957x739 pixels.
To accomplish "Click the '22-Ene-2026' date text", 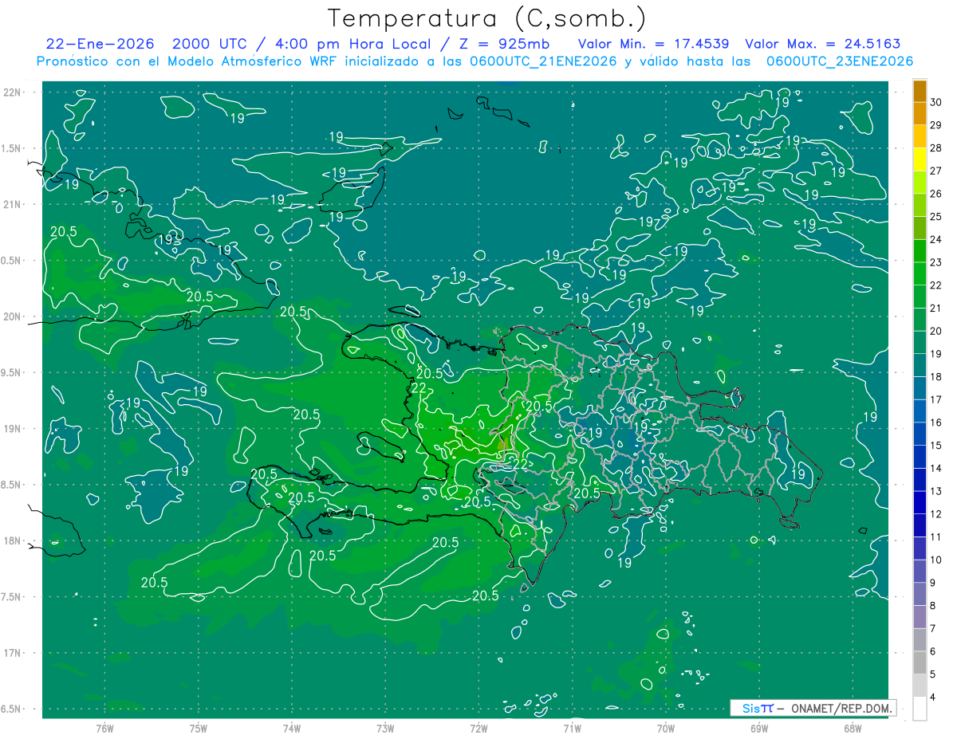I will coord(100,44).
